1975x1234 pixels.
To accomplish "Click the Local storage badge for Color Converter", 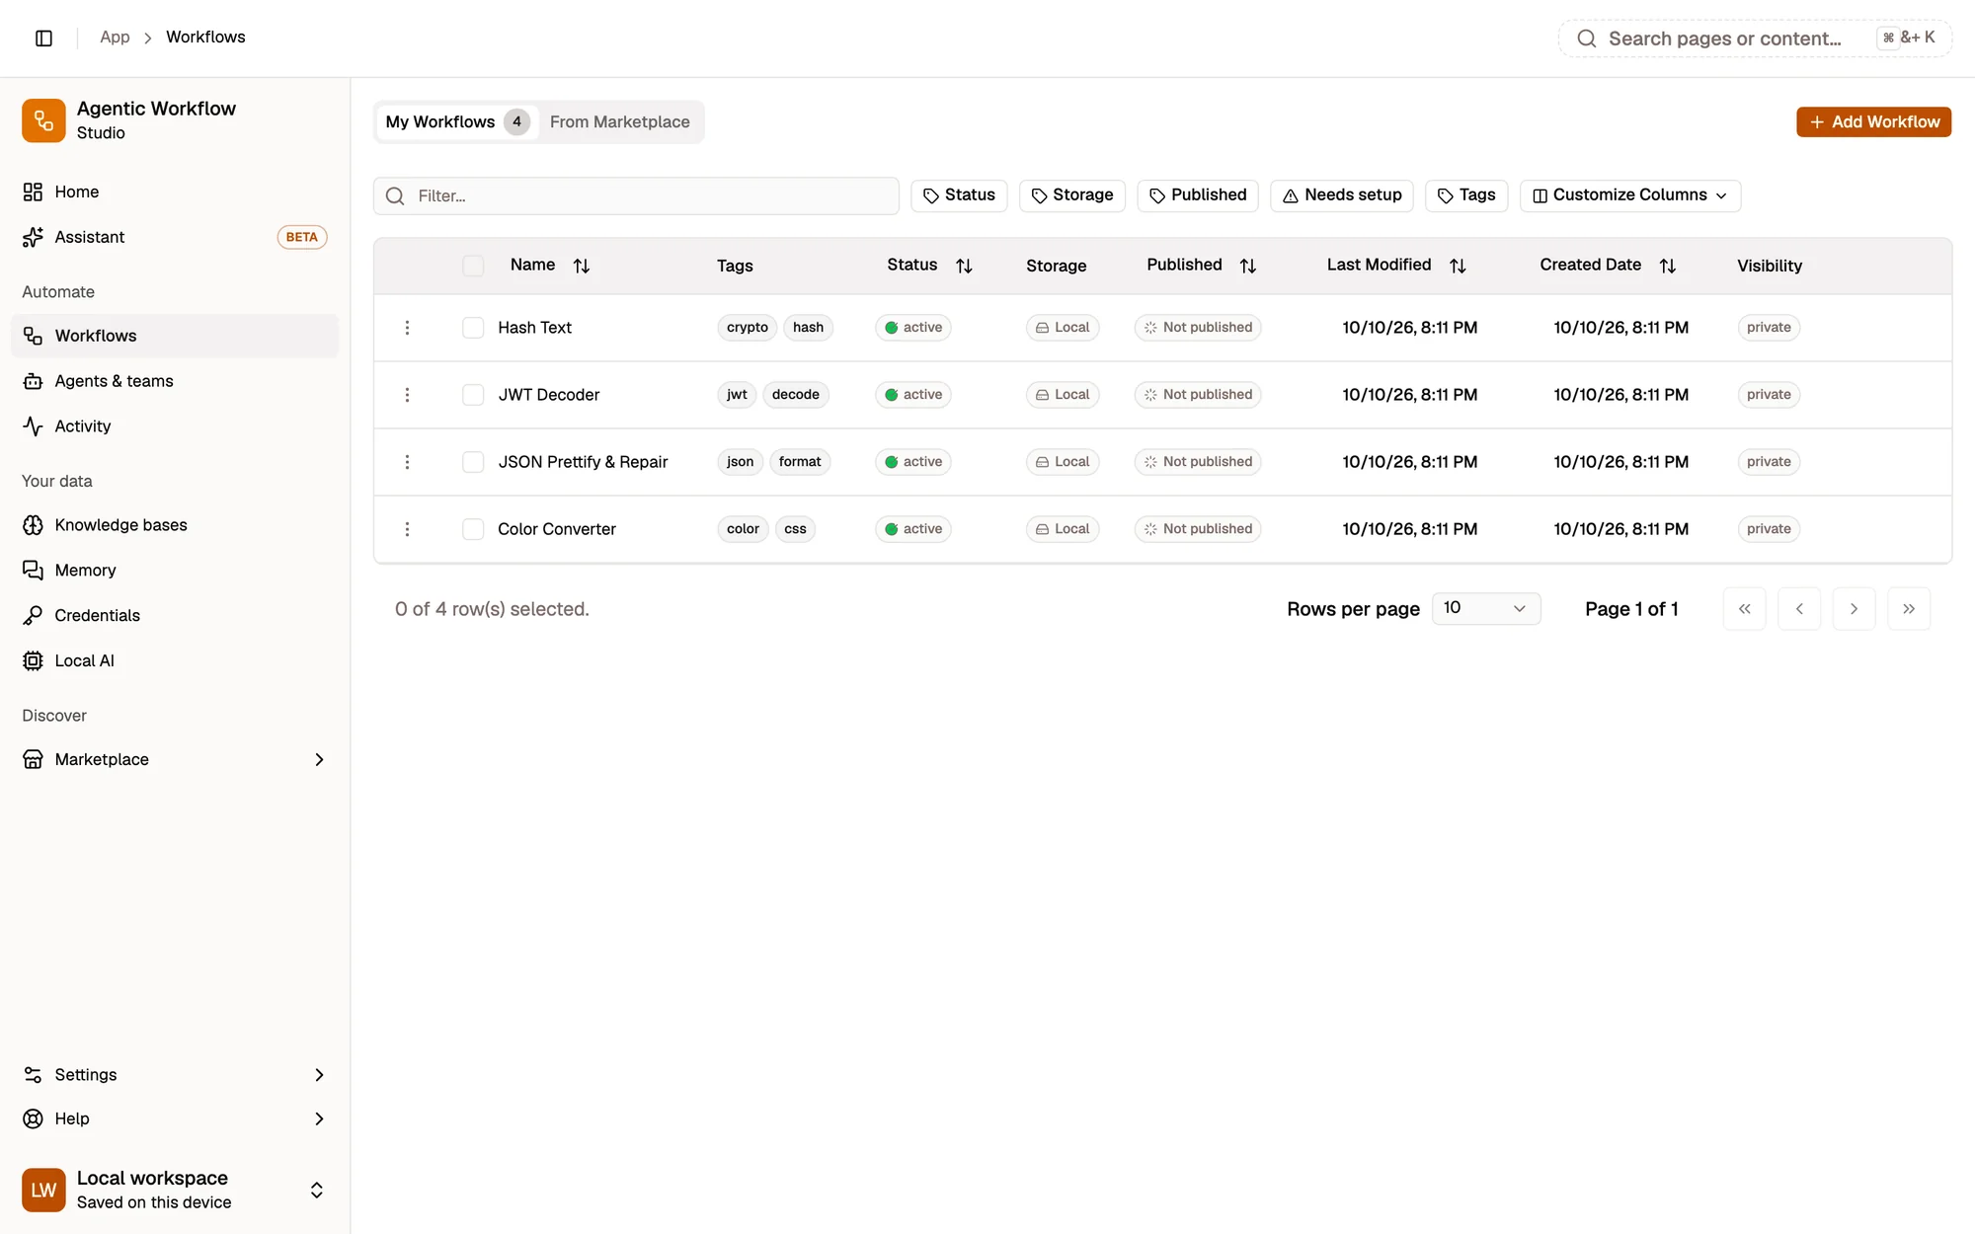I will point(1063,529).
